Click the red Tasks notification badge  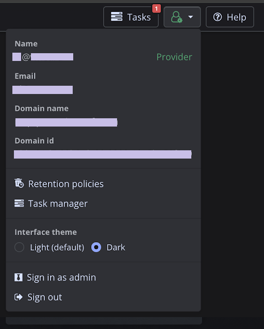tap(156, 9)
